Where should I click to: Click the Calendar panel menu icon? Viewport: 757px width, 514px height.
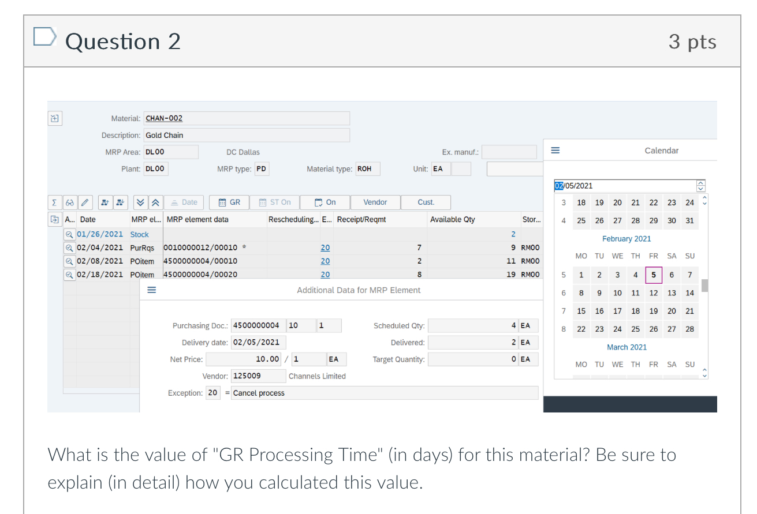[555, 150]
